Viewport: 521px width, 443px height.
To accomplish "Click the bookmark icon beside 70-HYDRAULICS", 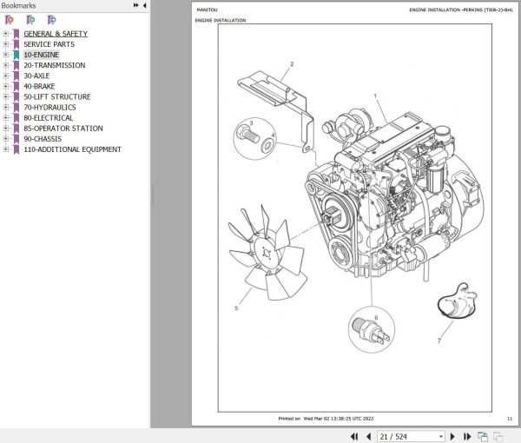I will coord(16,108).
